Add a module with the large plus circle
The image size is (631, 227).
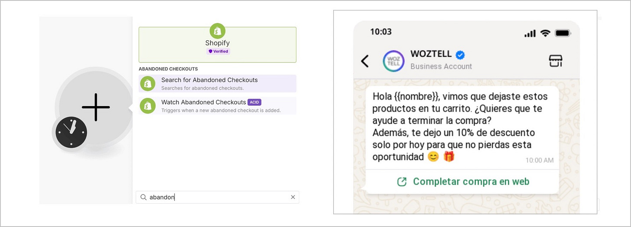coord(96,107)
